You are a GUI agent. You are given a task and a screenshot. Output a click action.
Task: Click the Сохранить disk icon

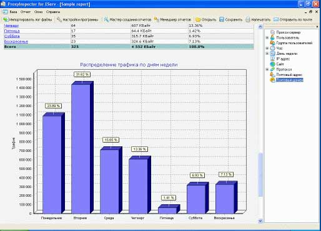tap(222, 19)
